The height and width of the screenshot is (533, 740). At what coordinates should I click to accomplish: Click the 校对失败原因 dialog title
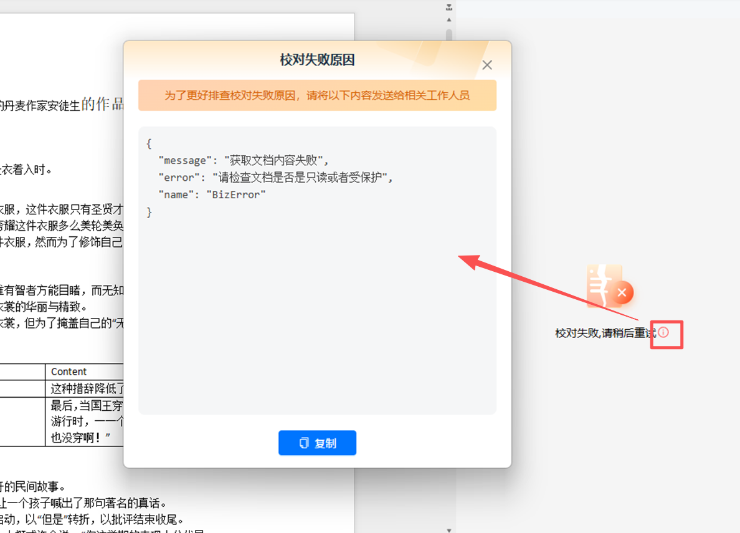pyautogui.click(x=317, y=60)
